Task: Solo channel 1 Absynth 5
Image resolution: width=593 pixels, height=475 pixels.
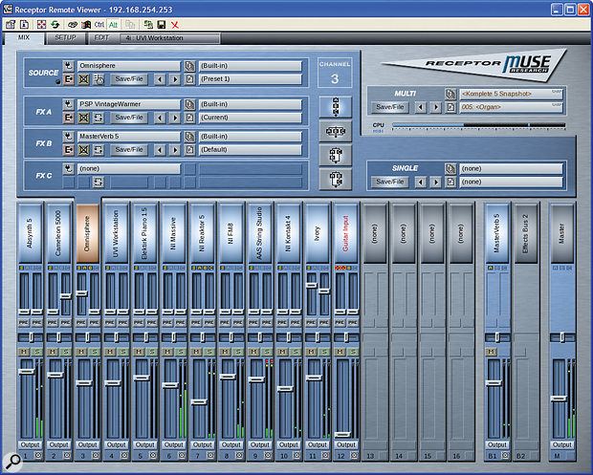Action: [x=36, y=352]
